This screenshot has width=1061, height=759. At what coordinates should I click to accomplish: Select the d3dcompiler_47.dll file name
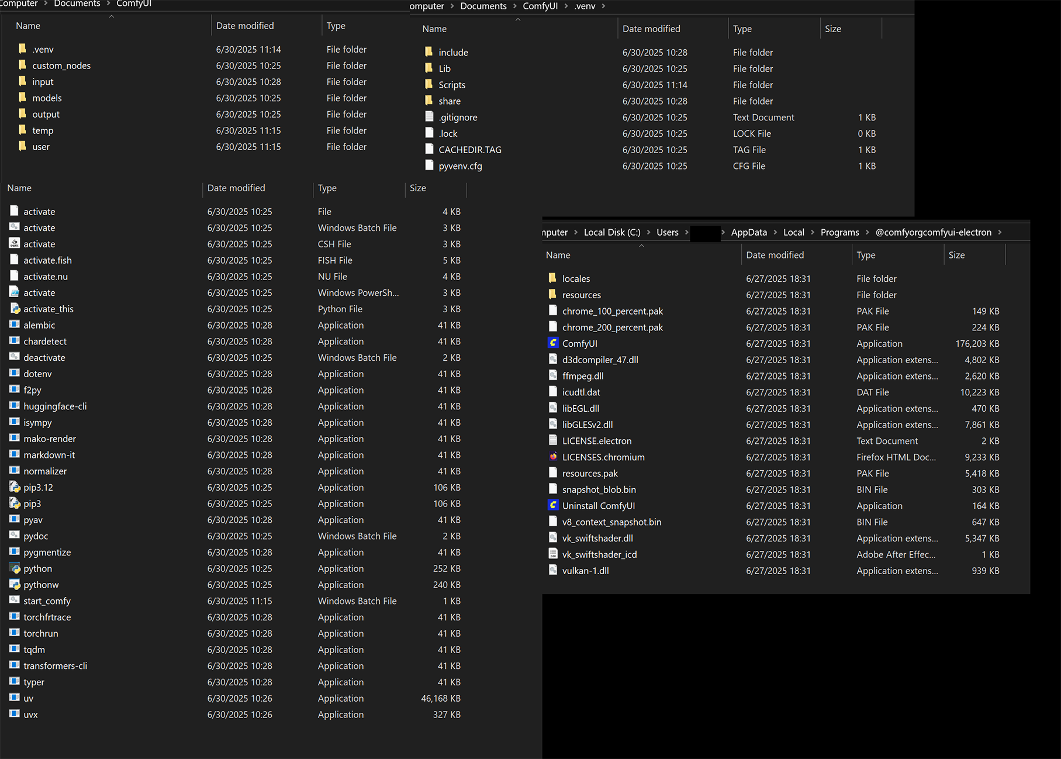600,360
